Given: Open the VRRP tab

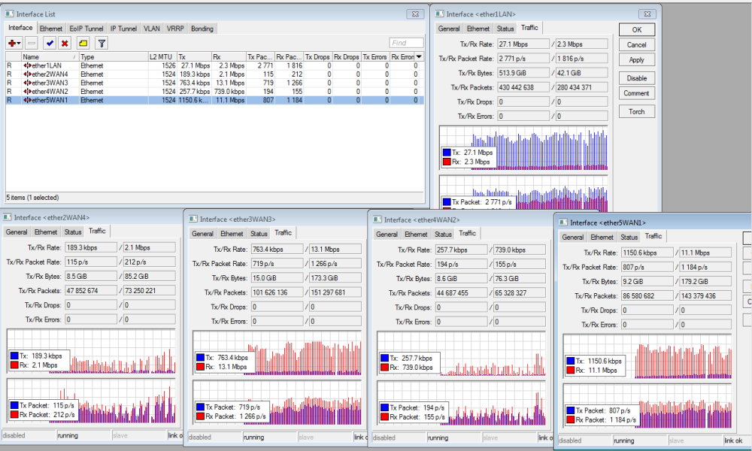Looking at the screenshot, I should coord(175,29).
